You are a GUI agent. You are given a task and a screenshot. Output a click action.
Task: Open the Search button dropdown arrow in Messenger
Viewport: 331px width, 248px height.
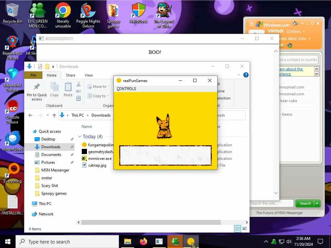click(x=317, y=203)
